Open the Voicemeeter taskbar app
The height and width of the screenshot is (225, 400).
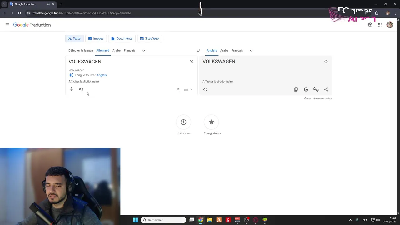[237, 220]
